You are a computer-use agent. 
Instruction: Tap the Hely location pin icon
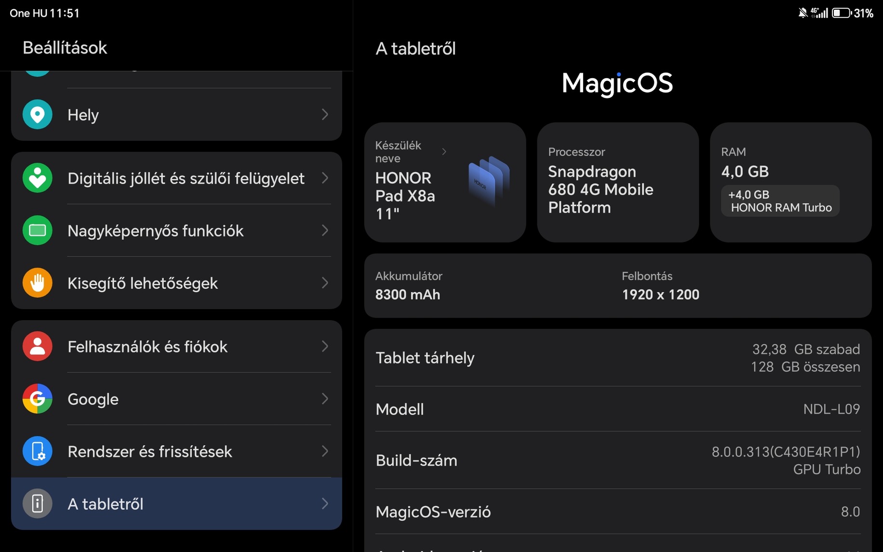click(x=38, y=114)
